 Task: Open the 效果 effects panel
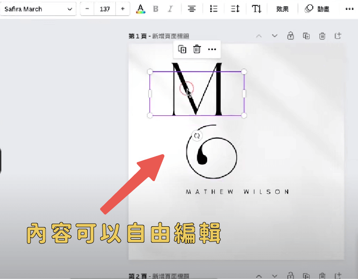pos(282,9)
